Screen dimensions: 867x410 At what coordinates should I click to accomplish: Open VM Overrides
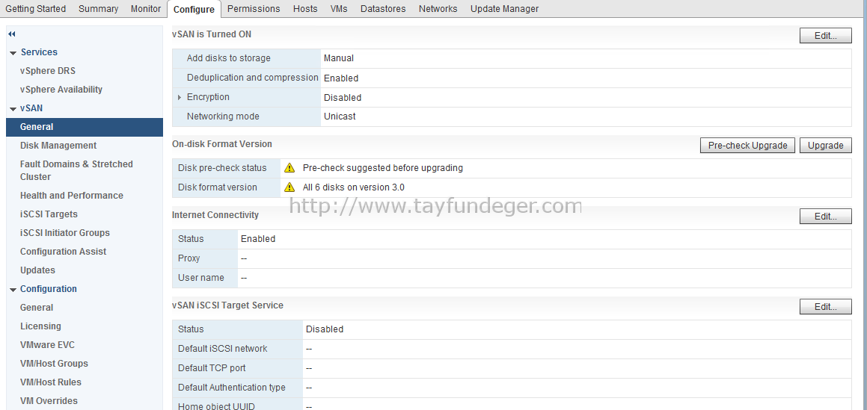tap(49, 401)
